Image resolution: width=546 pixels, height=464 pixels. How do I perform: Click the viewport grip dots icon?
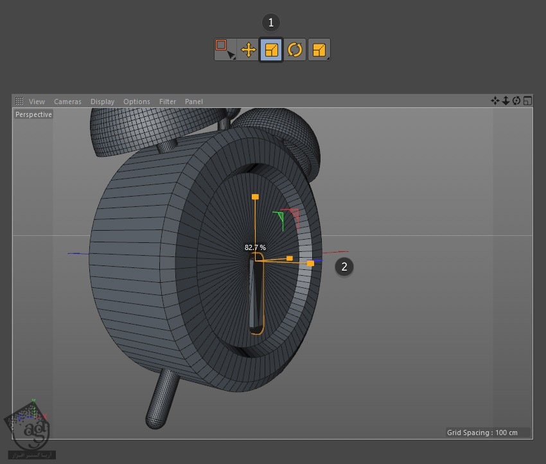19,101
